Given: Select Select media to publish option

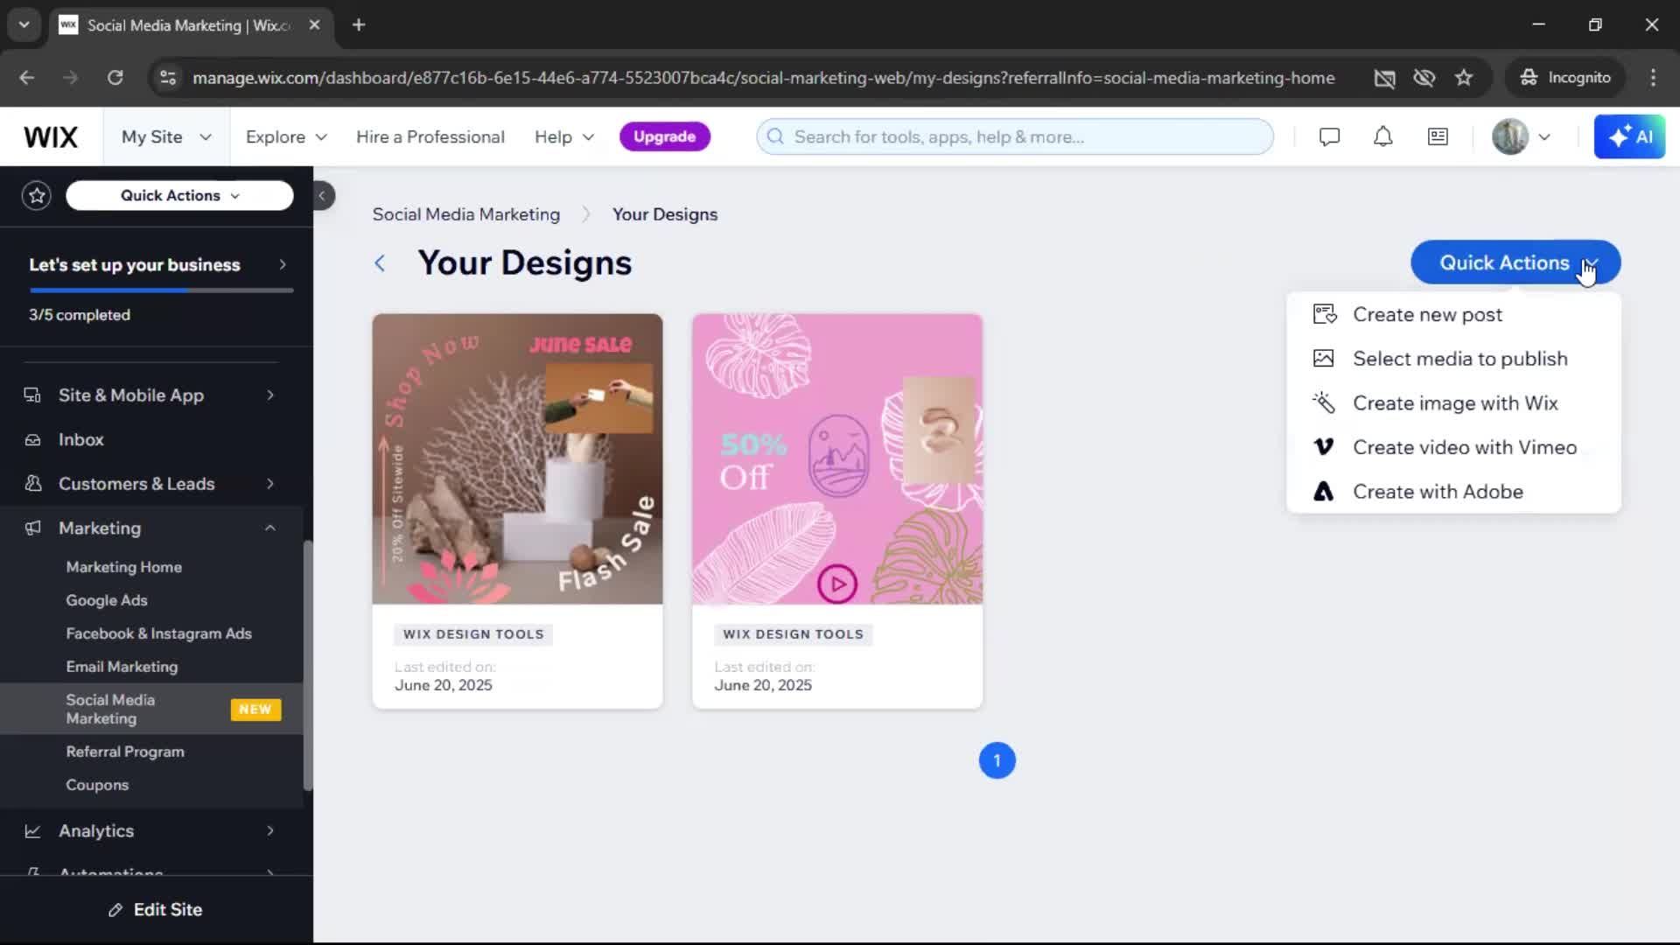Looking at the screenshot, I should coord(1453,359).
